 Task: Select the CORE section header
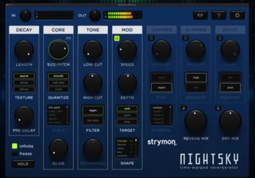58,30
